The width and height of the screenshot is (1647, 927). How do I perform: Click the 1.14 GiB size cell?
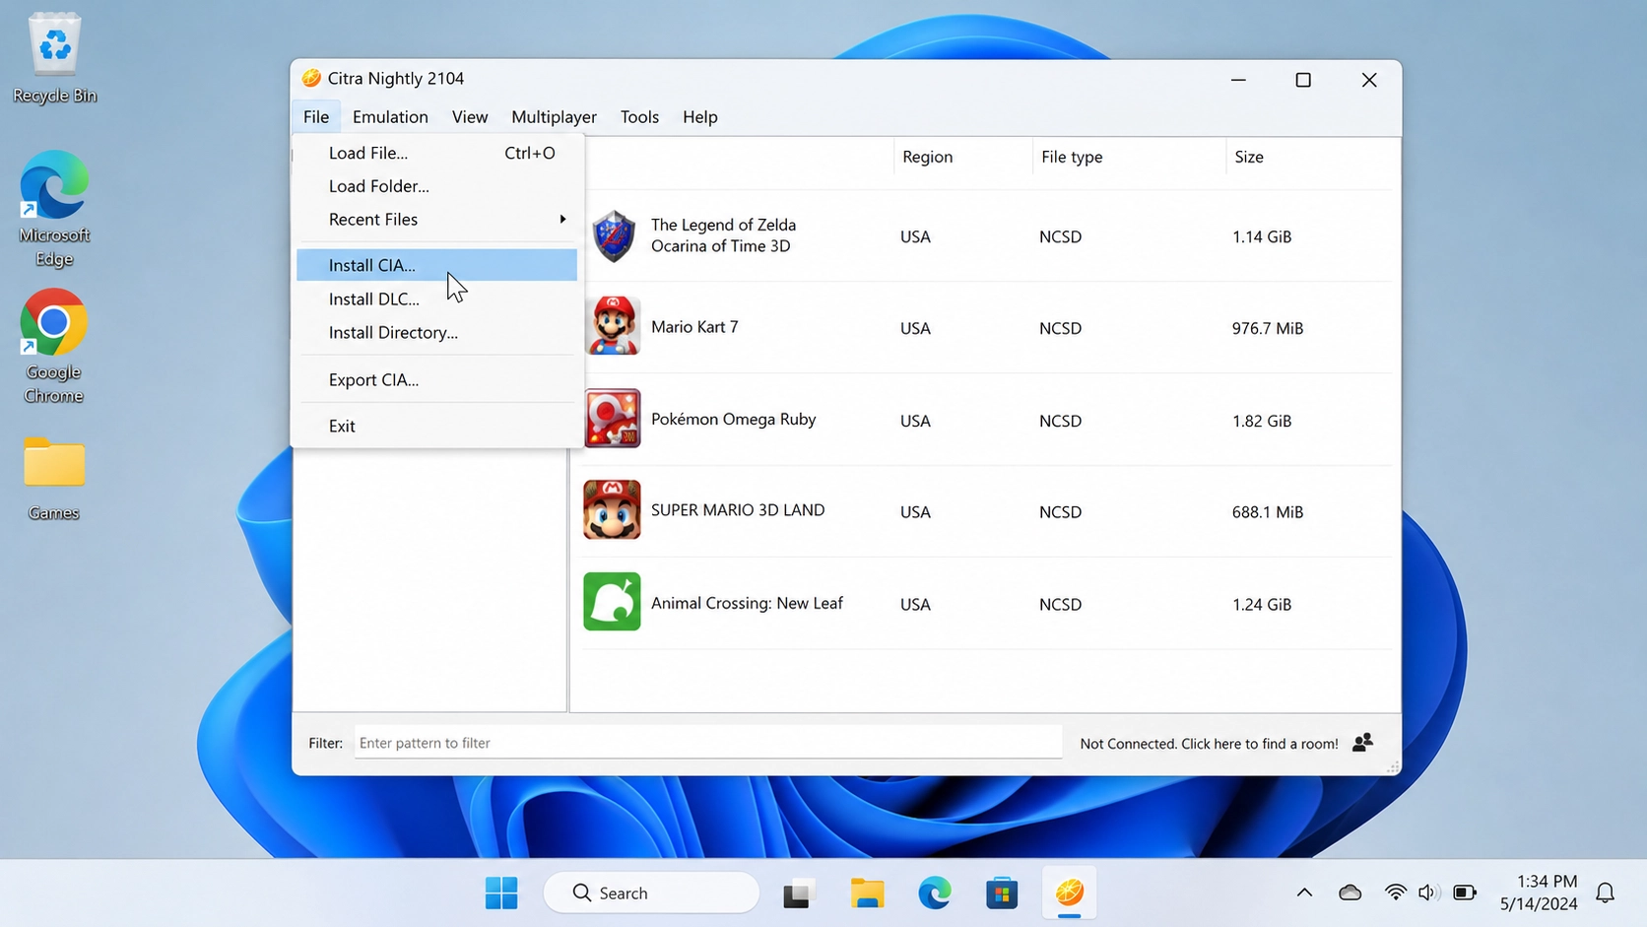click(1262, 236)
